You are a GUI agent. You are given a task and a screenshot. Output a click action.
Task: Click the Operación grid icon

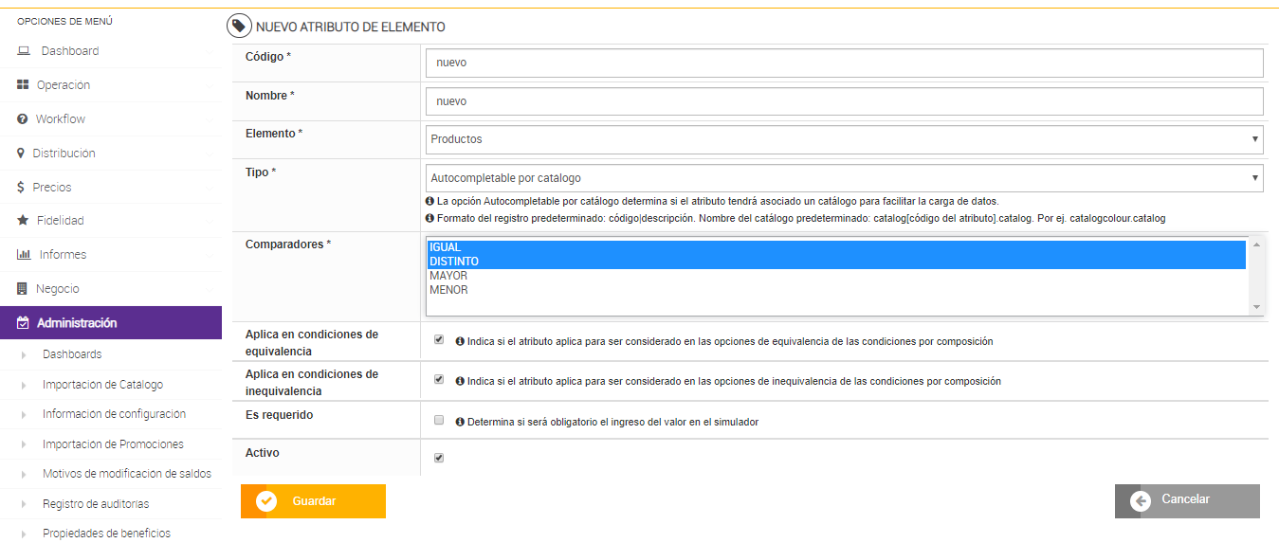pos(23,85)
